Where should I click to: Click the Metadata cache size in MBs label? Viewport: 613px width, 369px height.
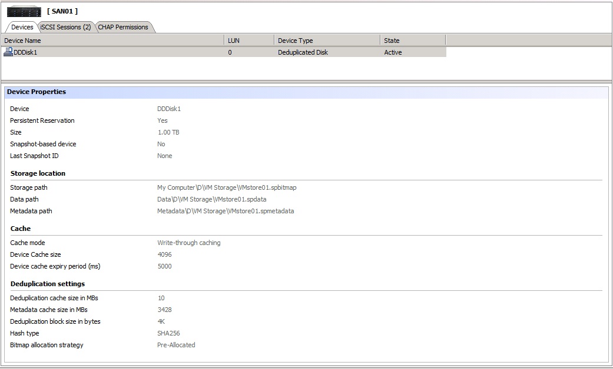pyautogui.click(x=49, y=310)
